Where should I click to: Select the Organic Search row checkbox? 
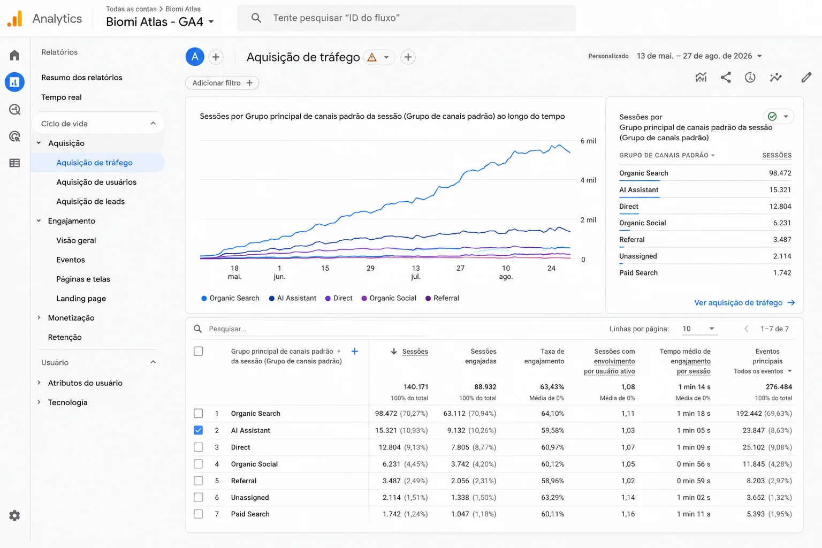point(199,413)
